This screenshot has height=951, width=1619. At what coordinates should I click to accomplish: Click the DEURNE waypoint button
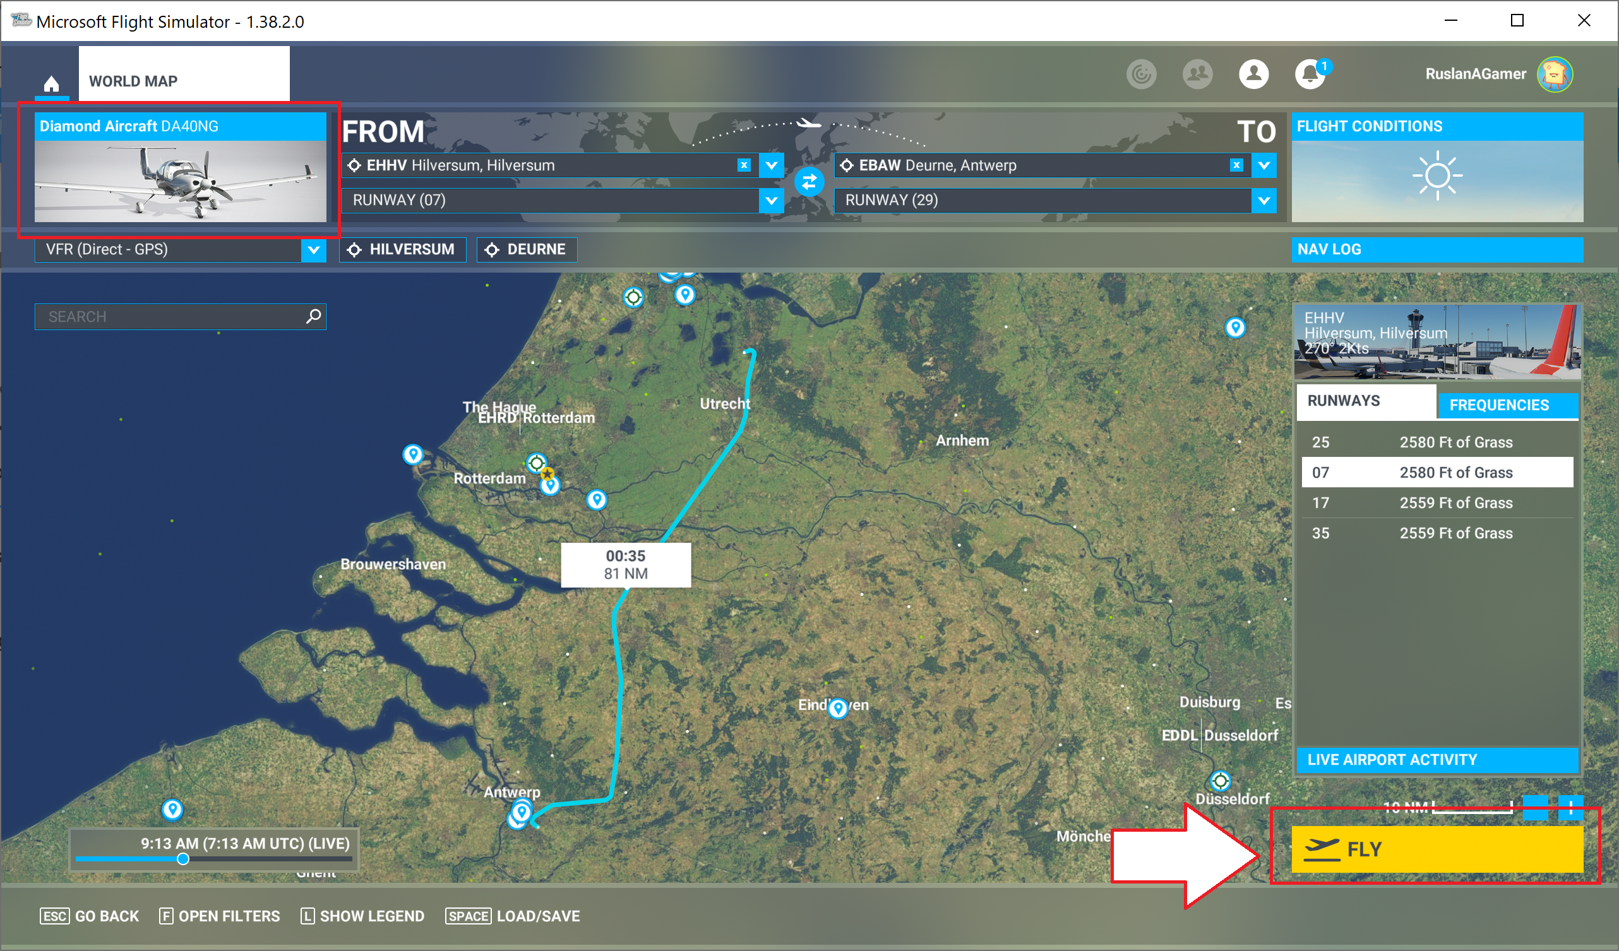(527, 250)
